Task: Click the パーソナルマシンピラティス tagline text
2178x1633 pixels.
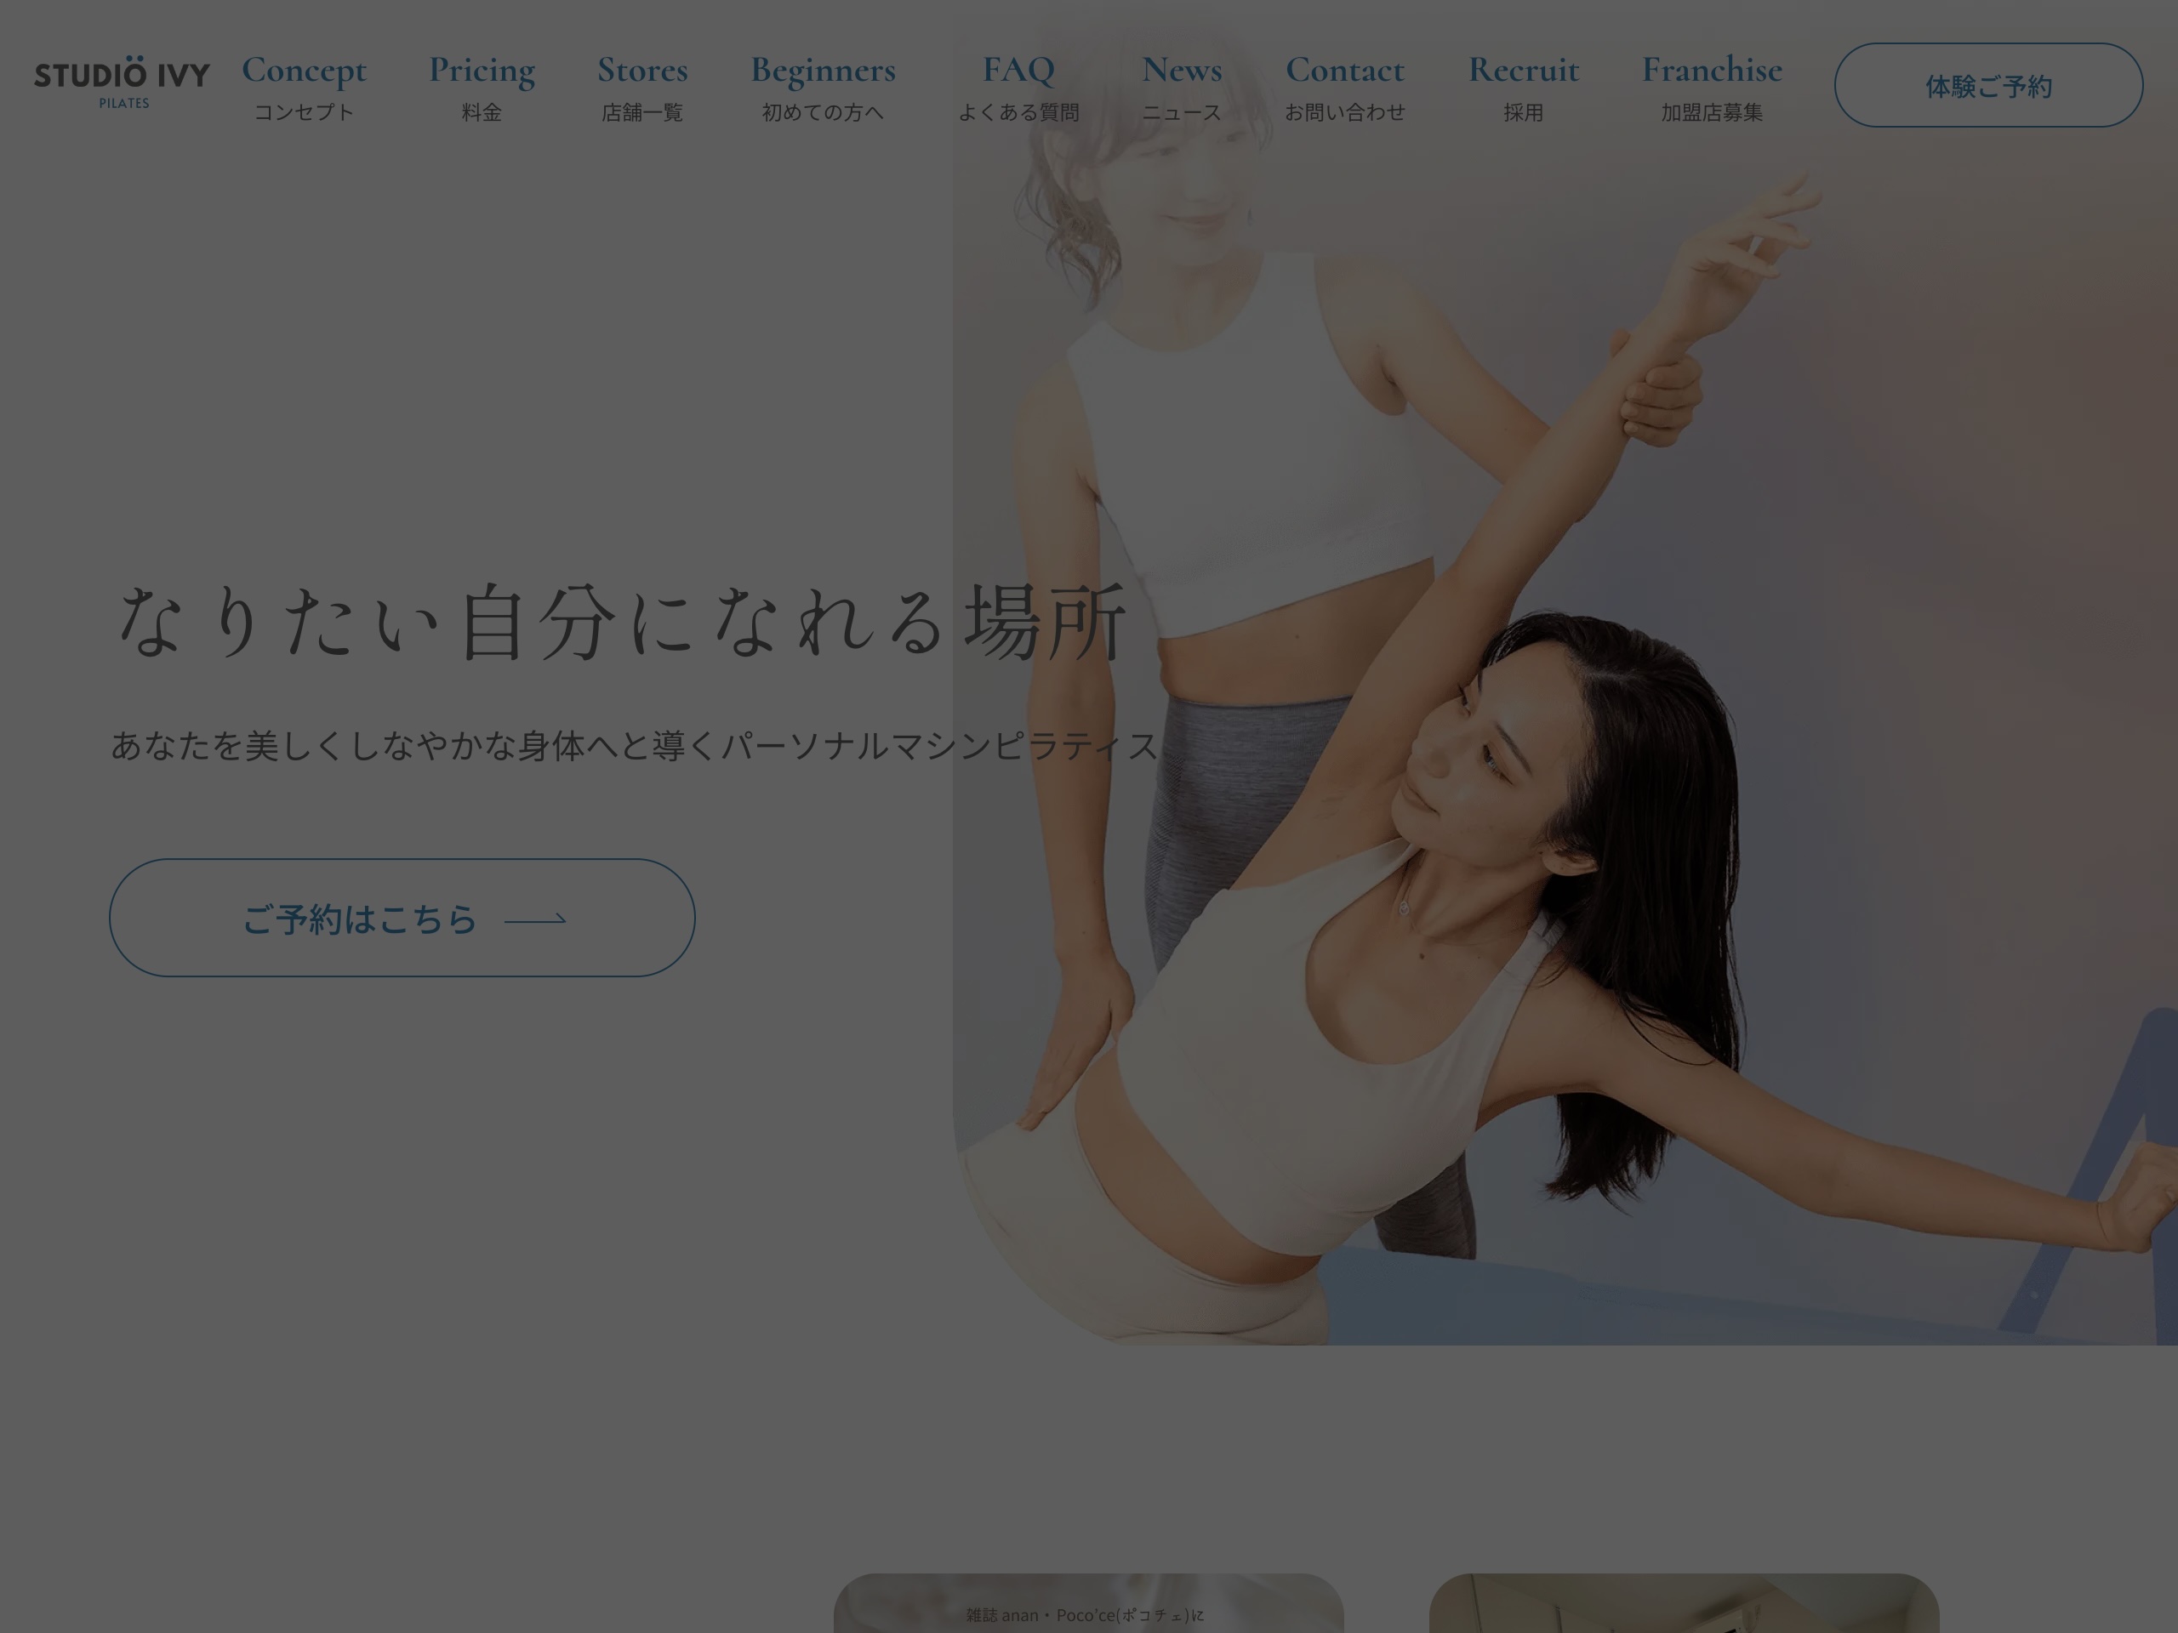Action: pyautogui.click(x=634, y=748)
